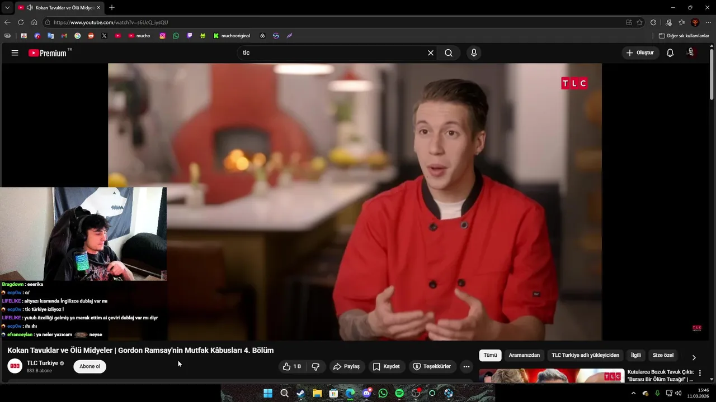Image resolution: width=716 pixels, height=402 pixels.
Task: Run search with the magnifier button
Action: [x=449, y=53]
